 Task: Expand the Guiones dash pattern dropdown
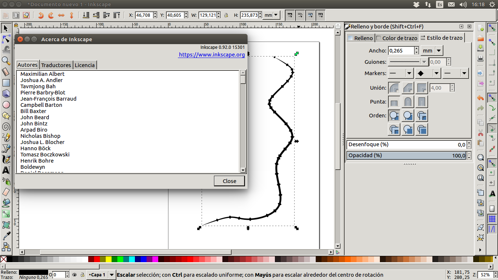tap(408, 62)
